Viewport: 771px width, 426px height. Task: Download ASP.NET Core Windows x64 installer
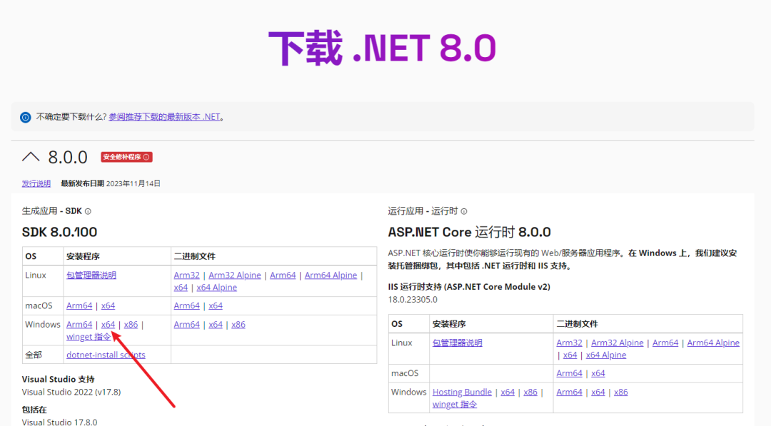point(508,392)
